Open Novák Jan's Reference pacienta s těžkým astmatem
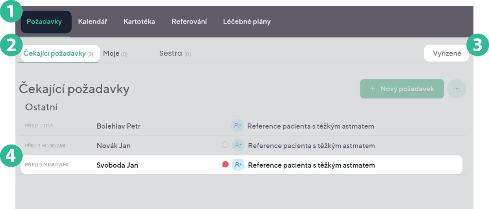This screenshot has height=209, width=489. click(311, 146)
